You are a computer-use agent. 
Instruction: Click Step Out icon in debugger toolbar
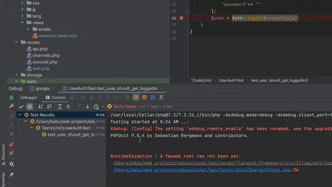coord(108,97)
